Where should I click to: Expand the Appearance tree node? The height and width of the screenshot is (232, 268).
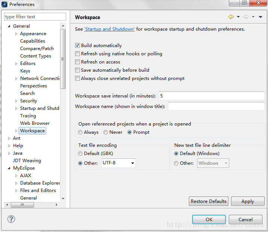(x=16, y=34)
